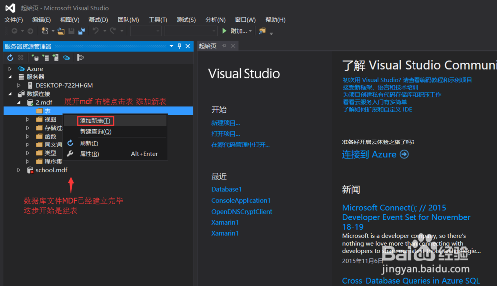The height and width of the screenshot is (286, 497).
Task: Open the Attach button dropdown arrow
Action: [250, 31]
